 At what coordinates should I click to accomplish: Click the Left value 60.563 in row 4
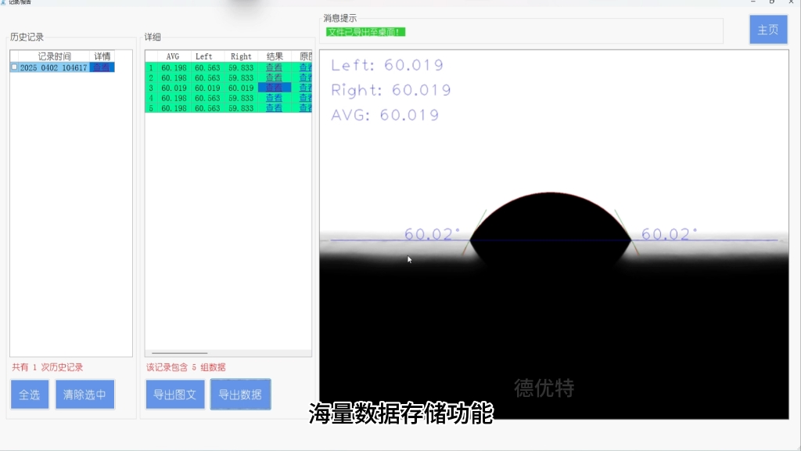click(x=207, y=98)
